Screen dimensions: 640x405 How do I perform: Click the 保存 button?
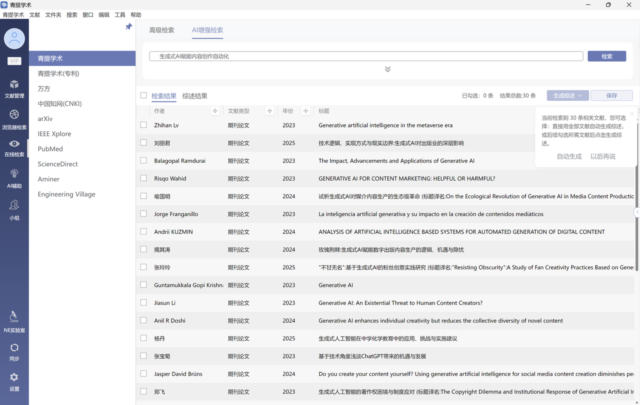point(611,95)
